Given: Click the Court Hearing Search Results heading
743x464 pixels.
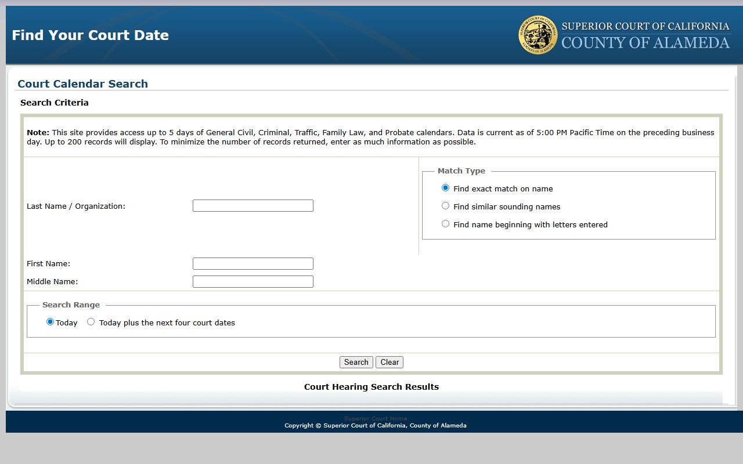Looking at the screenshot, I should [x=371, y=387].
